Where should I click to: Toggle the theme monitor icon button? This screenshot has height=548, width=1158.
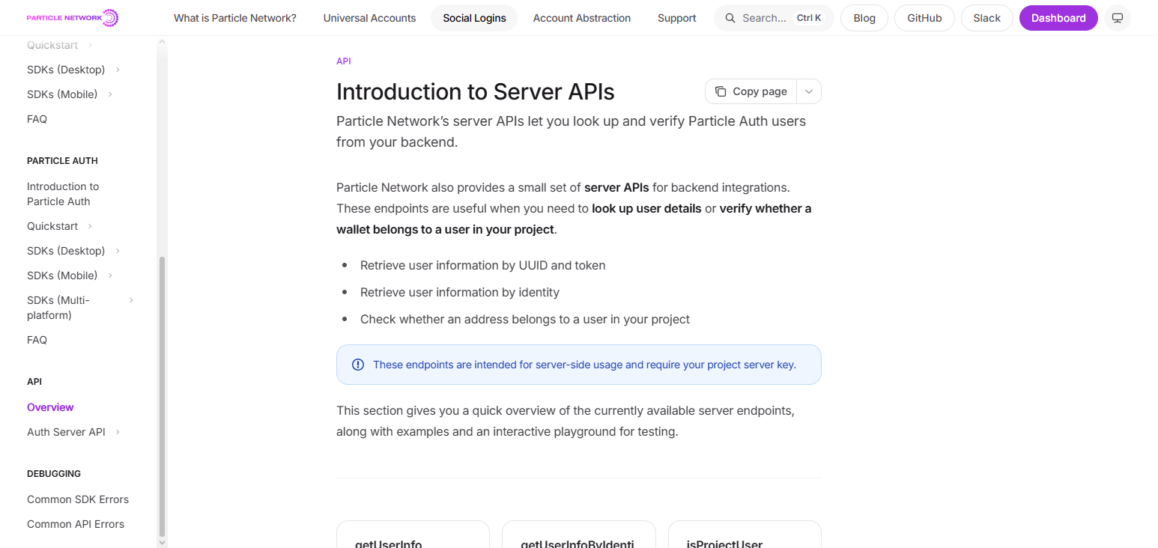point(1117,18)
